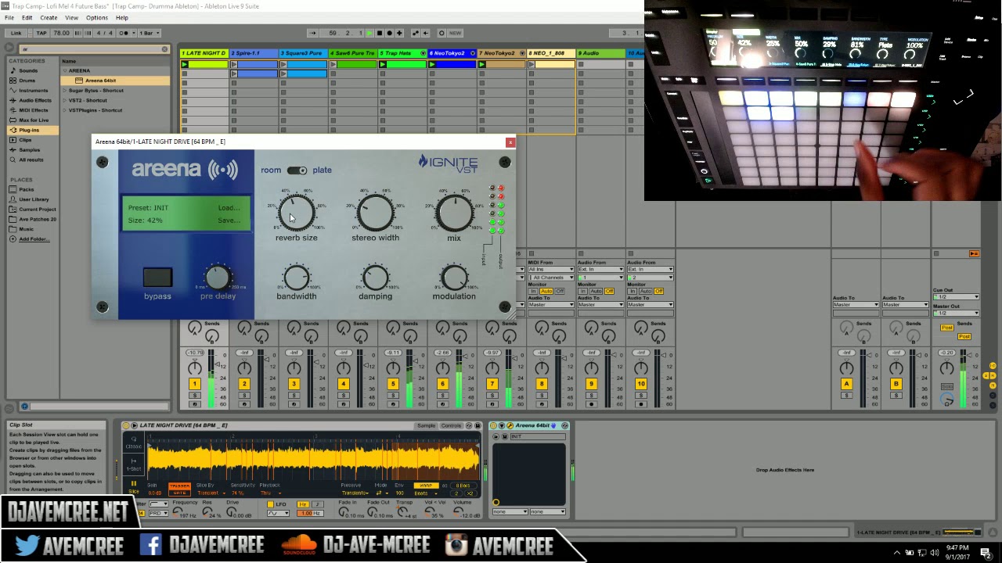1002x563 pixels.
Task: Open the Slice By Transient dropdown
Action: coord(207,493)
